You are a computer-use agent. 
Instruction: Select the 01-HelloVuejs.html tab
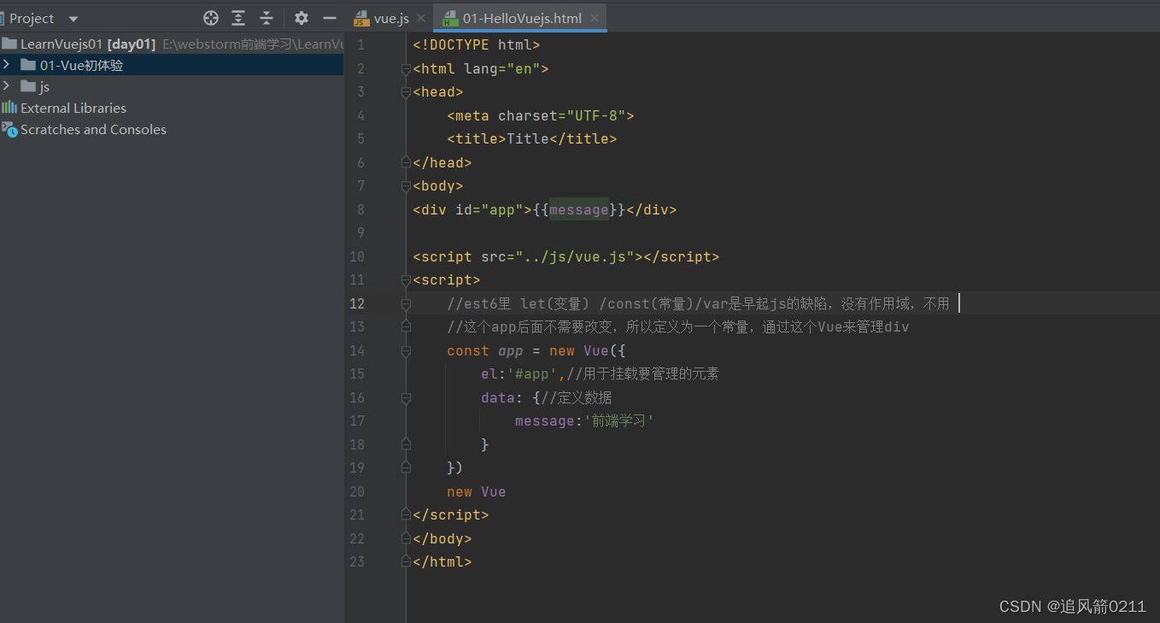(522, 18)
